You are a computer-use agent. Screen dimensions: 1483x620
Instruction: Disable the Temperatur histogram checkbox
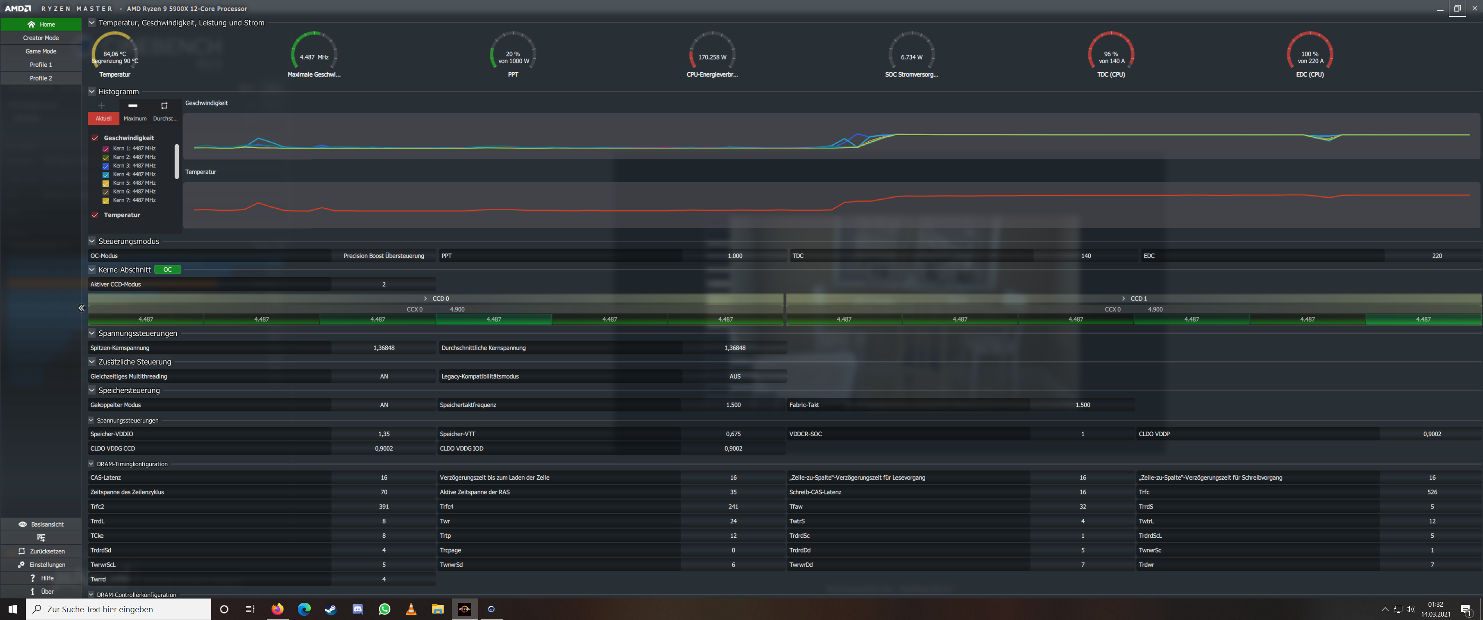coord(95,215)
